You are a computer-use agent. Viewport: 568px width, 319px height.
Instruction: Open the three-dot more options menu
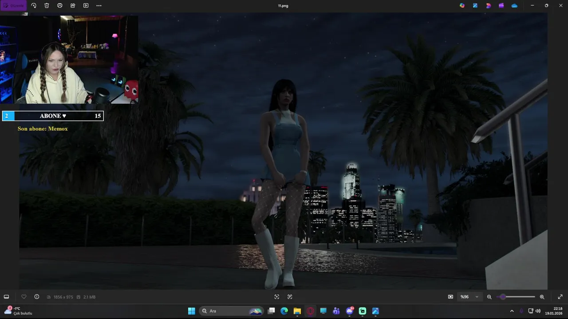(99, 6)
